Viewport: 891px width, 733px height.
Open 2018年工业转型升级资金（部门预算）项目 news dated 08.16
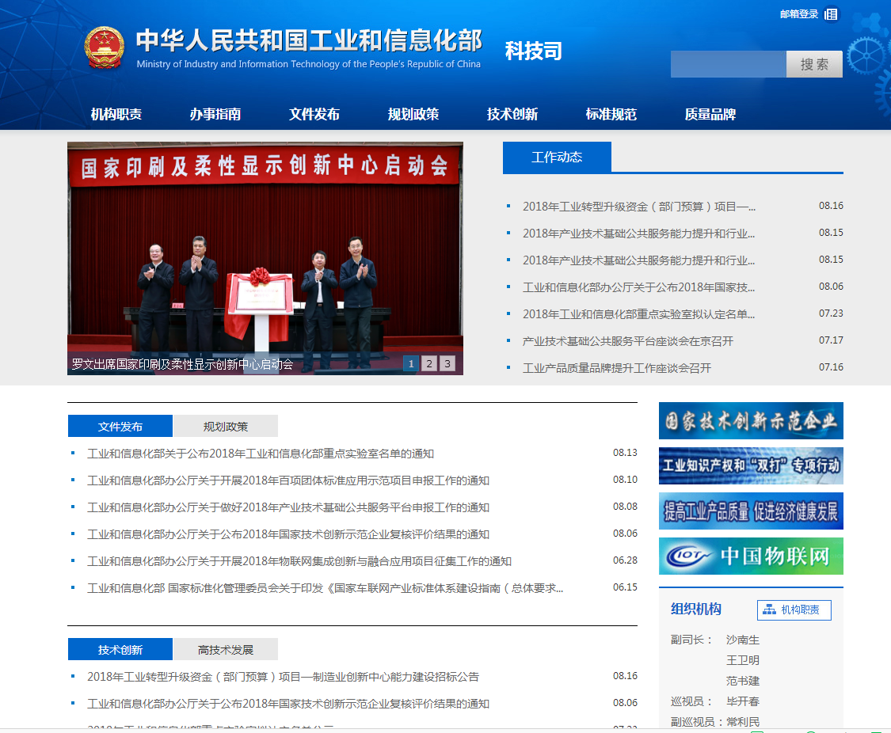(x=638, y=206)
